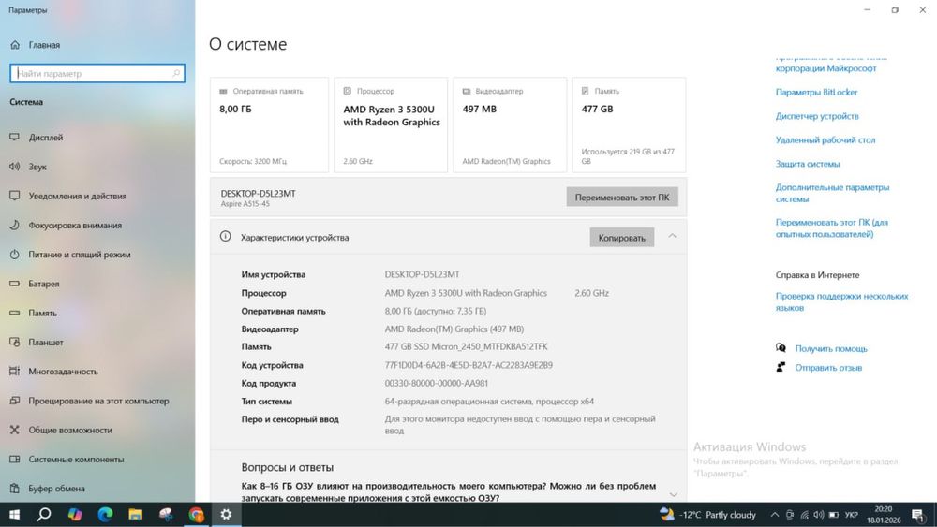937x527 pixels.
Task: Click 477 GB SSD Micron_2450 value
Action: [466, 346]
